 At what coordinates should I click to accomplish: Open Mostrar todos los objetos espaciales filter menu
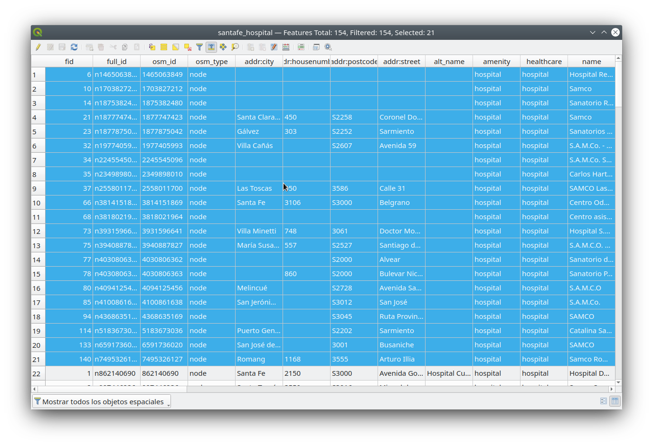pos(101,401)
